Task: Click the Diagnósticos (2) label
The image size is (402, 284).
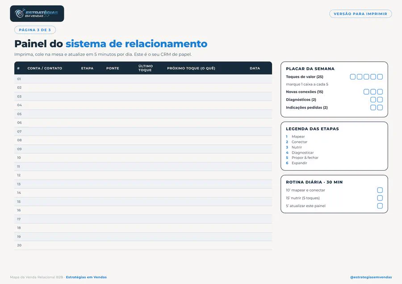Action: [301, 100]
